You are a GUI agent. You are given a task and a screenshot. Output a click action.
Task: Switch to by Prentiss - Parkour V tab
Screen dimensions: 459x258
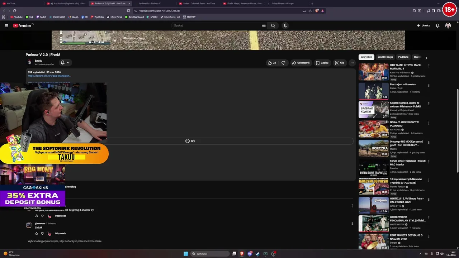(150, 4)
